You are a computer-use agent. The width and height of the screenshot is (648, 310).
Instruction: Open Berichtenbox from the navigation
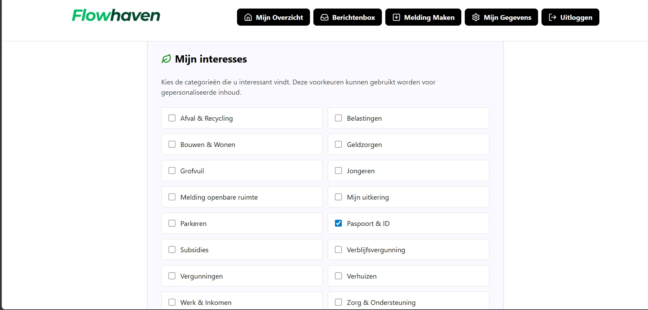[x=347, y=17]
